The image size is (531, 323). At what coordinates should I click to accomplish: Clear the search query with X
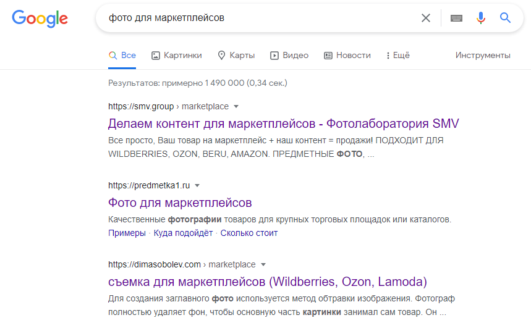[x=426, y=18]
